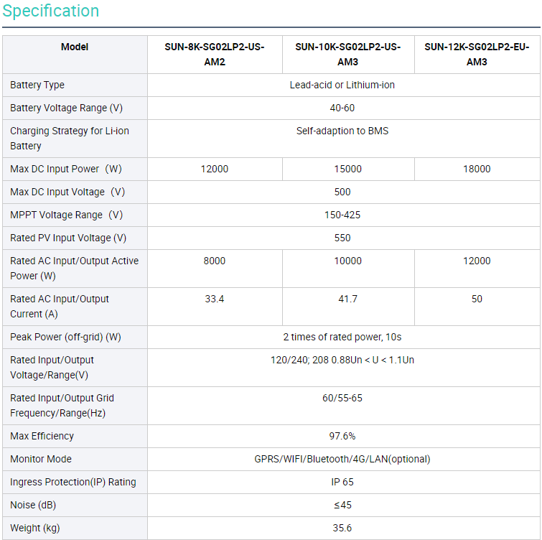Screen dimensions: 542x540
Task: Select the SUN-12K-SG02LP2-EU-AM3 model column header
Action: 477,55
